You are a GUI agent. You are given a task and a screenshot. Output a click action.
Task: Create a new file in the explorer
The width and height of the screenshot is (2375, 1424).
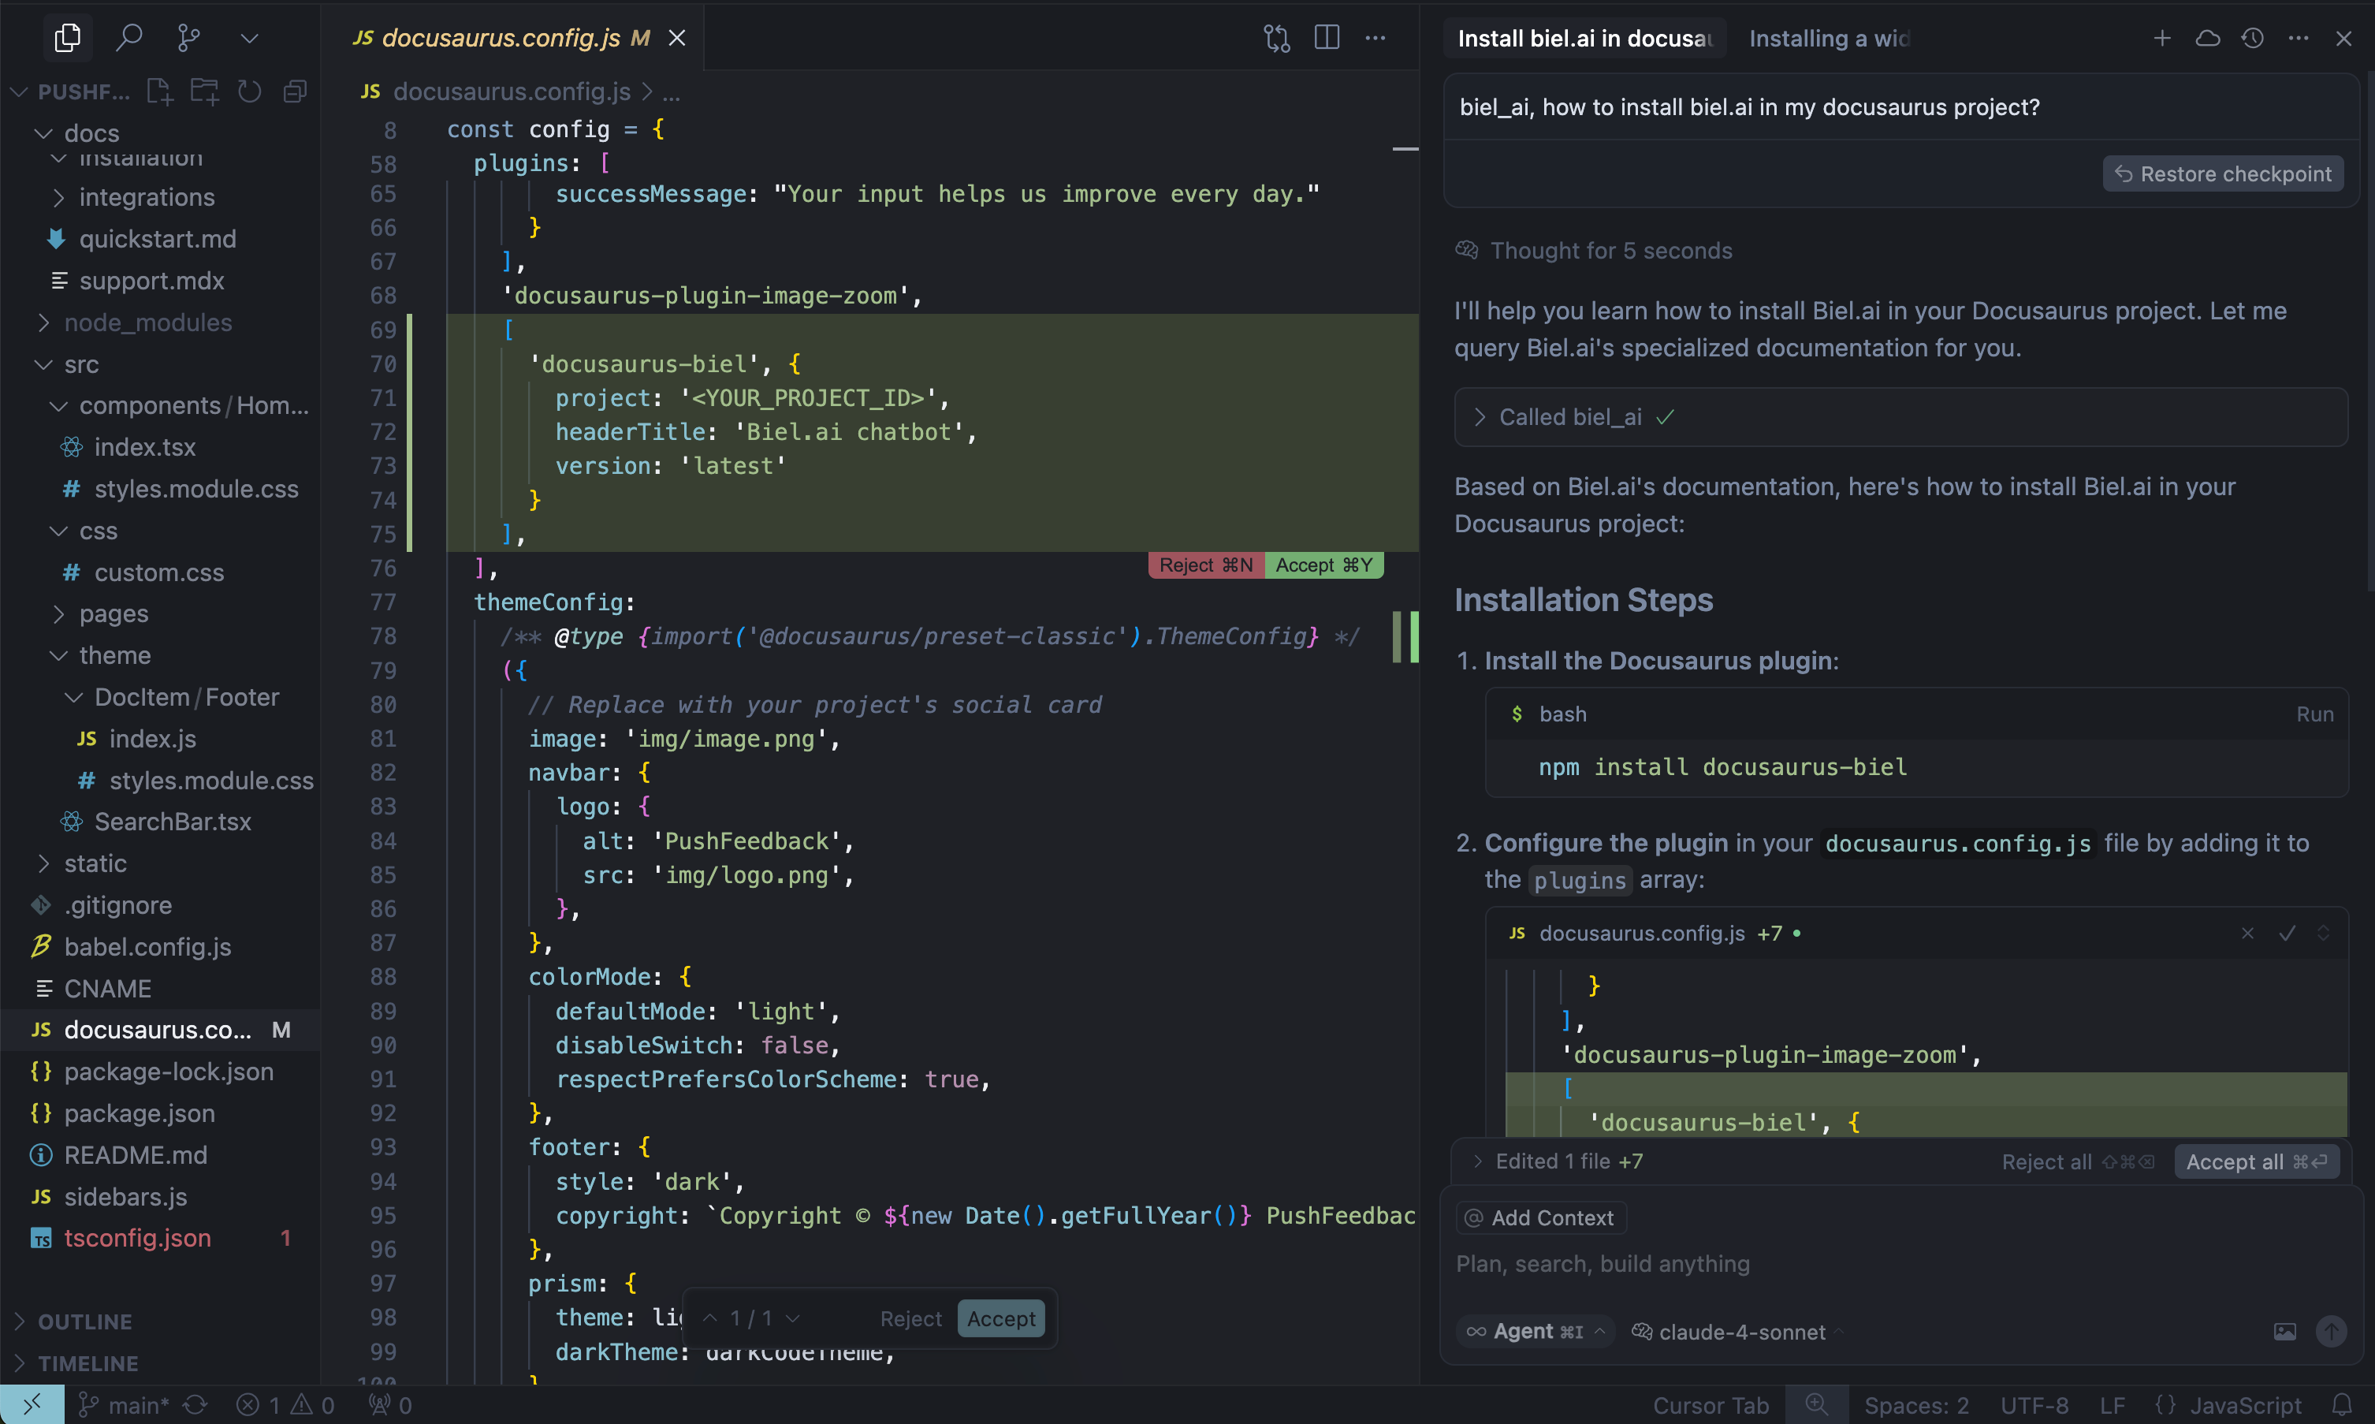pyautogui.click(x=159, y=91)
